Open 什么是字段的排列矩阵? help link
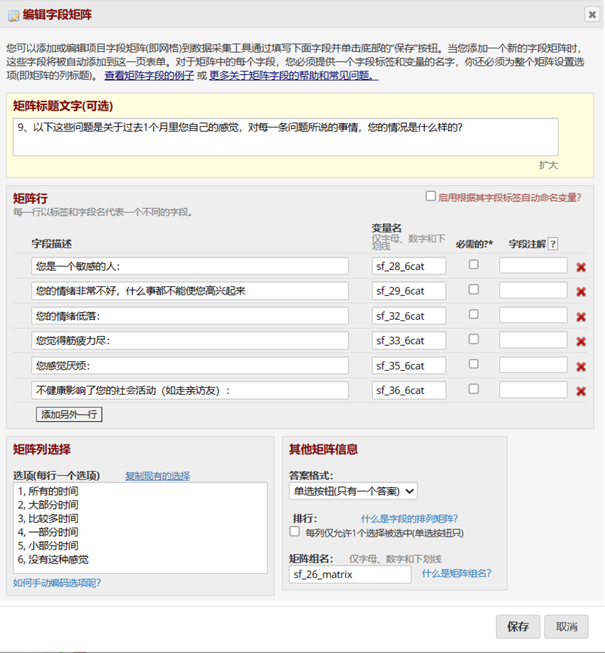This screenshot has height=653, width=605. coord(409,519)
